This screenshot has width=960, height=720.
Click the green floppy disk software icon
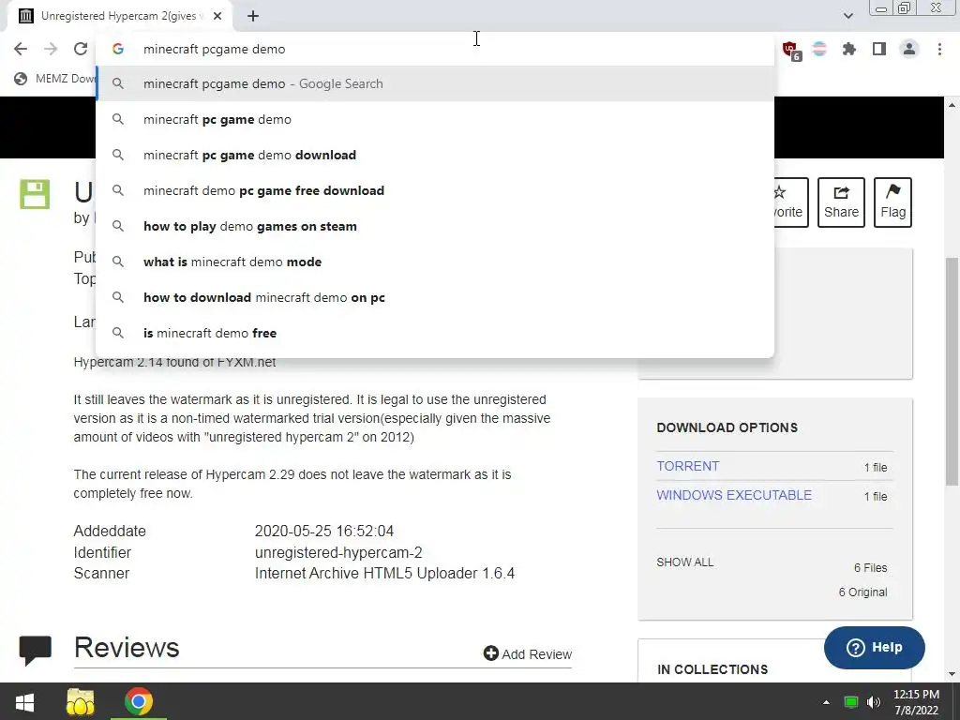pyautogui.click(x=35, y=195)
